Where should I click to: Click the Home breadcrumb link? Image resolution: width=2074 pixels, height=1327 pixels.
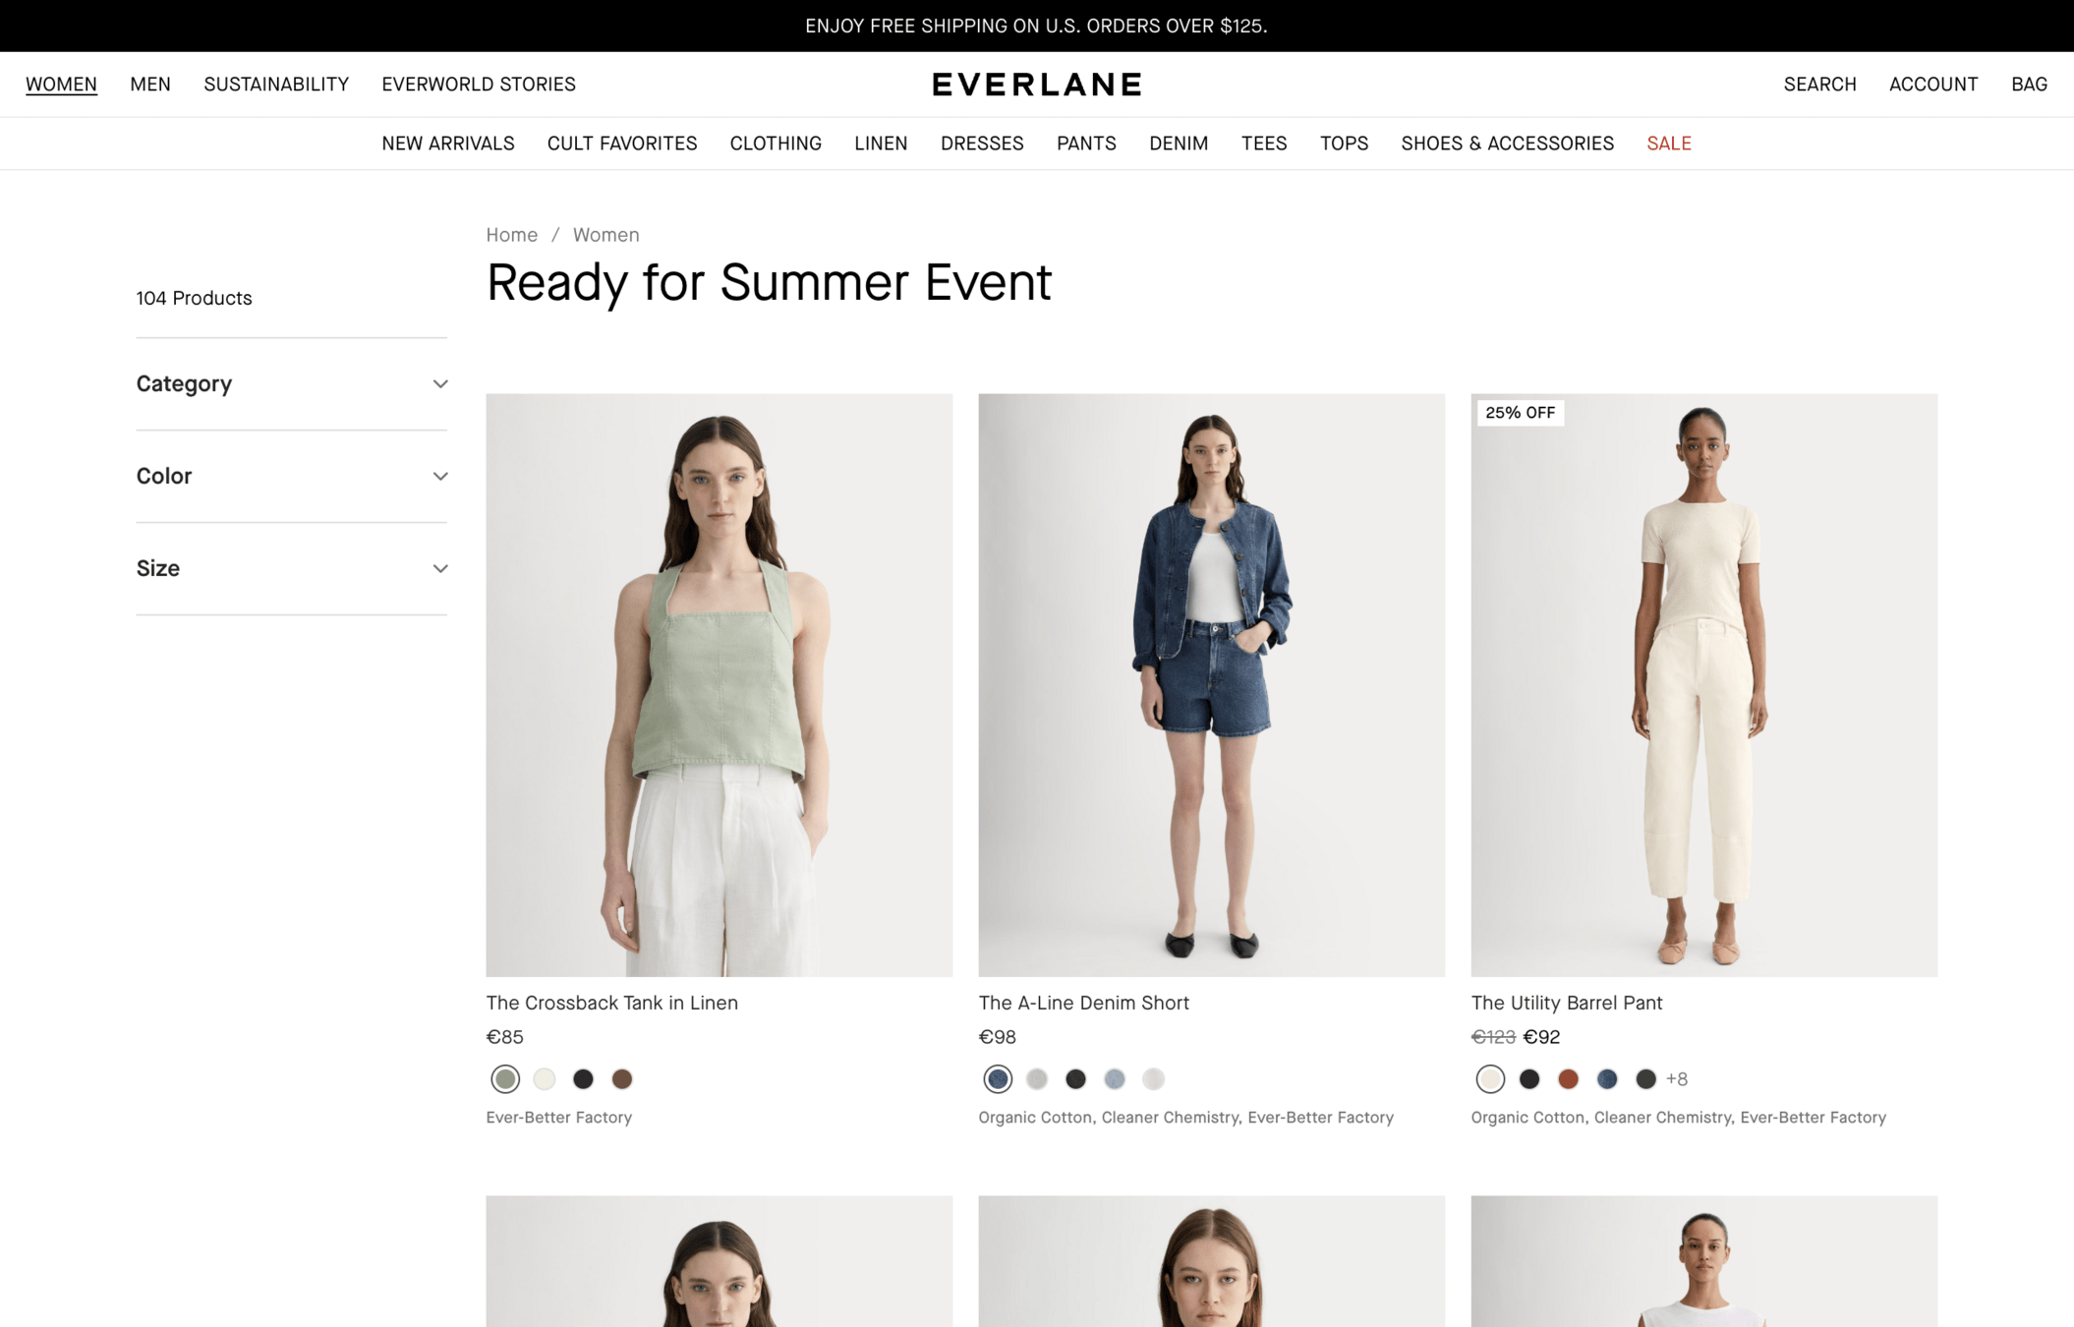511,235
